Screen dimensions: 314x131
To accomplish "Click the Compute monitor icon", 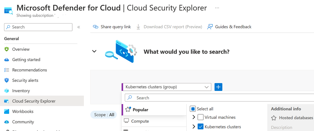I will [x=126, y=121].
